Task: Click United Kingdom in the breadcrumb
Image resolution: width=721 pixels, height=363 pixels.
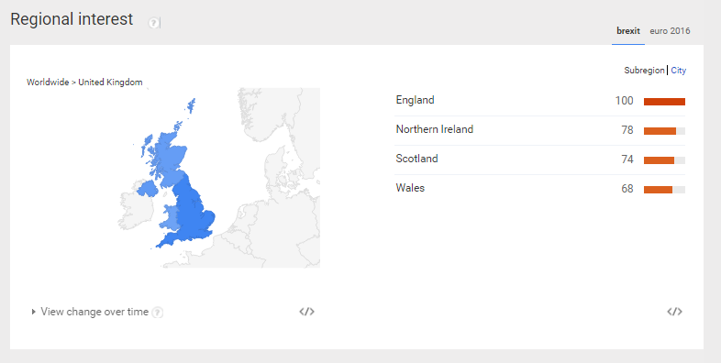Action: pos(110,82)
